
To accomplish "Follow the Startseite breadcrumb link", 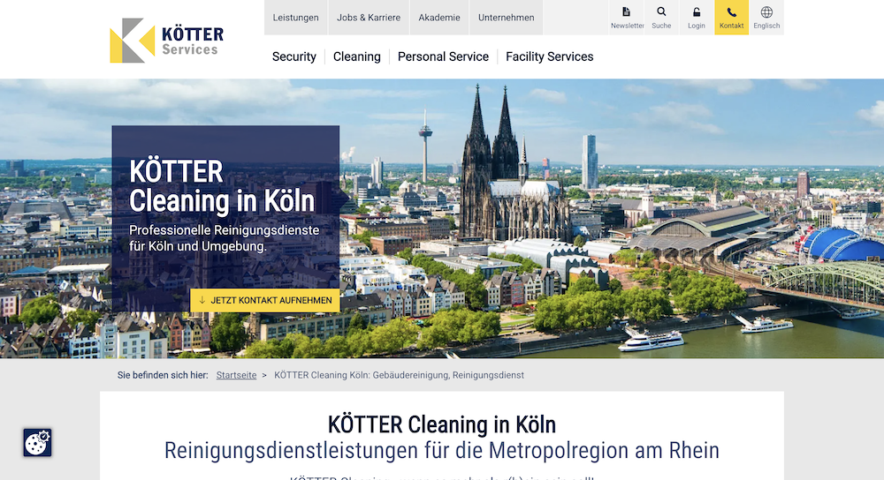I will [236, 375].
